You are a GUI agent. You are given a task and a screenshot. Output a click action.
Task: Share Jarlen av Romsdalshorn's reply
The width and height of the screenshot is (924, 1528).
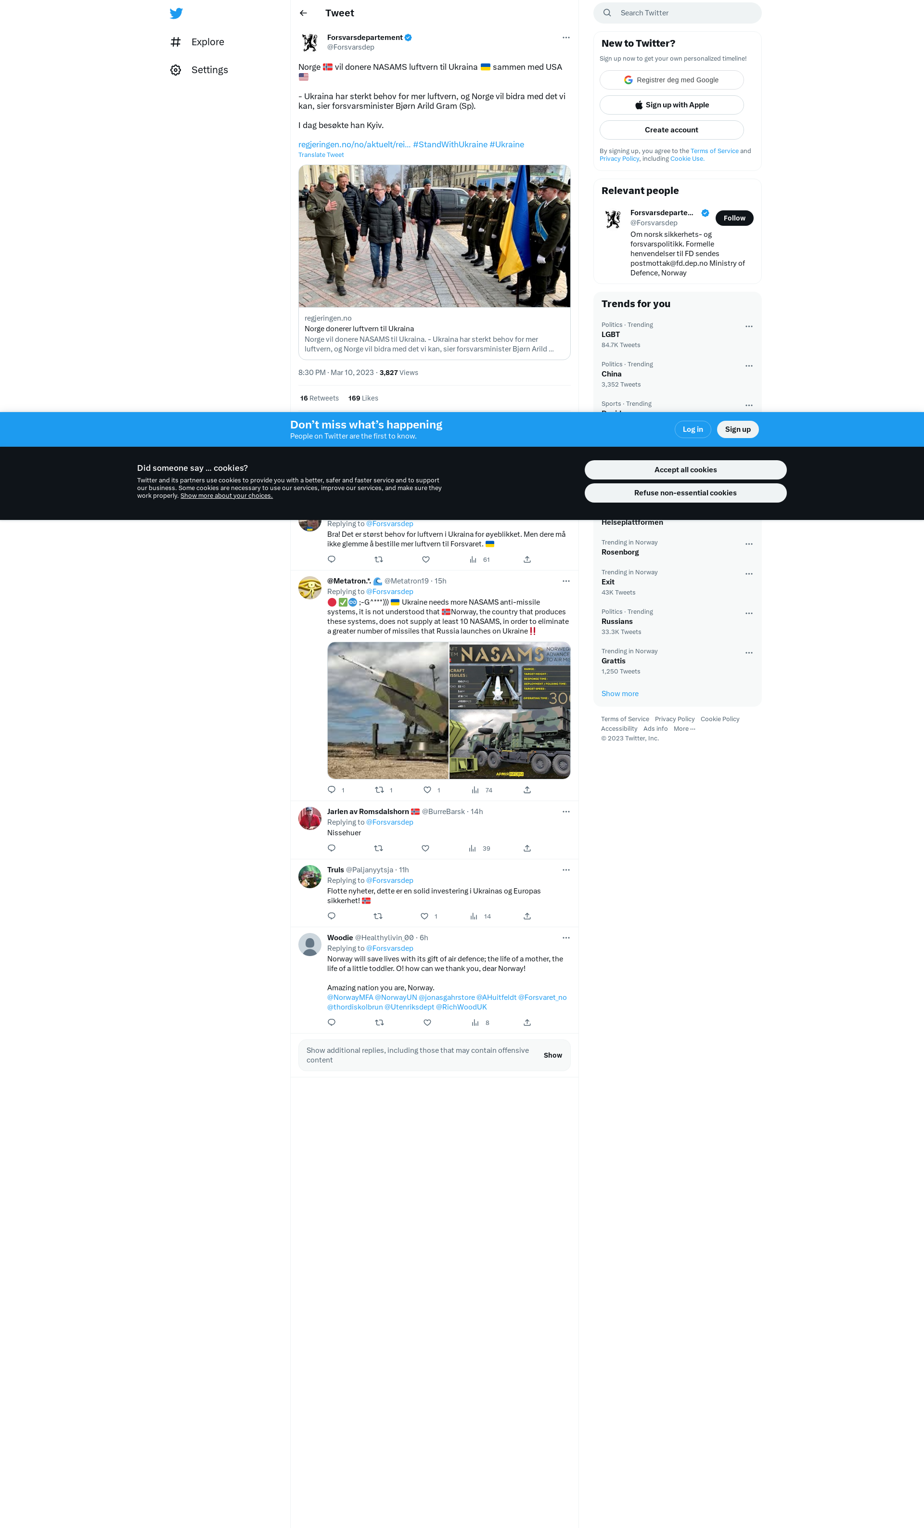527,848
